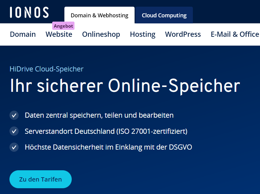Click checkmark icon beside Serverstandort Deutschland
The height and width of the screenshot is (194, 260).
14,131
